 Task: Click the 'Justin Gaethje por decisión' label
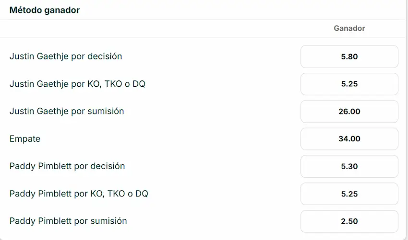coord(66,57)
